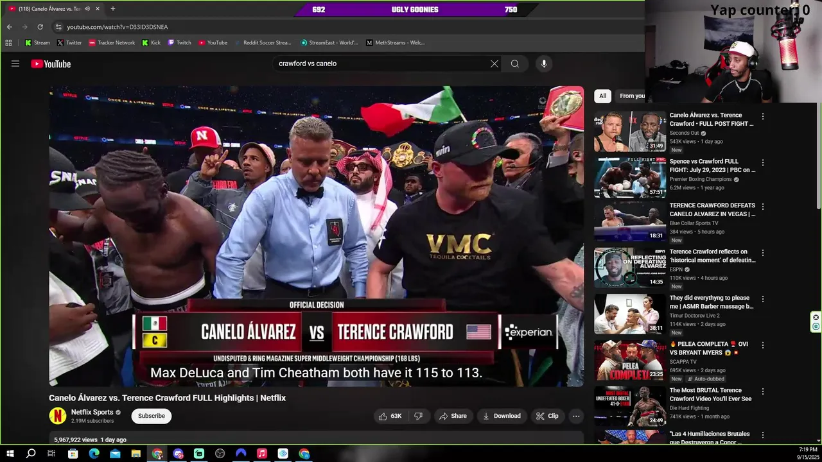The height and width of the screenshot is (462, 822).
Task: Switch to the Canelo Álvarez vs. Terence browser tab
Action: pos(49,9)
